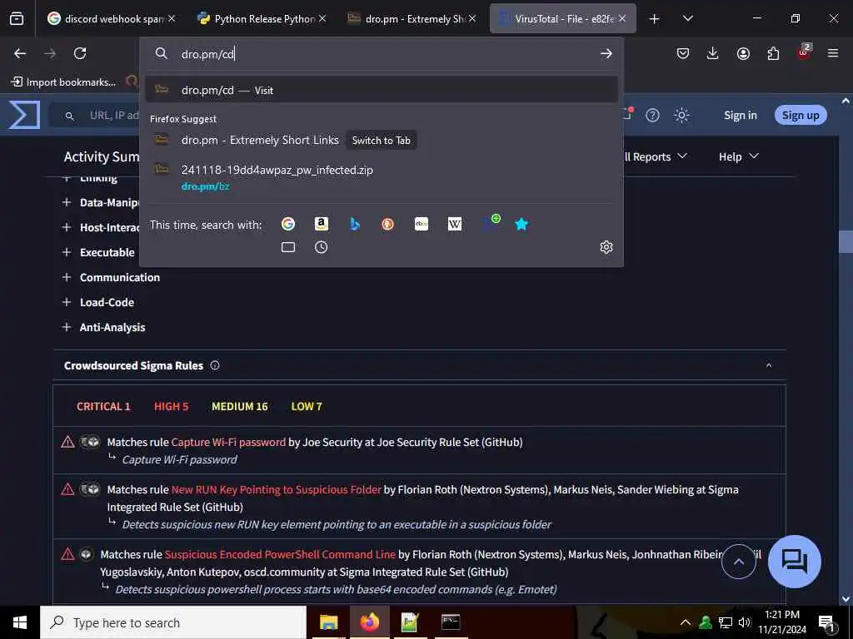
Task: Search with Google from the address bar dropdown
Action: (x=287, y=224)
